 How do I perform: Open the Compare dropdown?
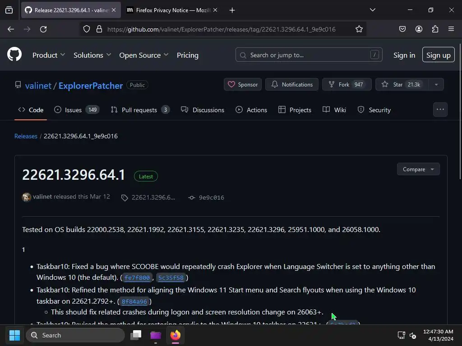coord(418,169)
